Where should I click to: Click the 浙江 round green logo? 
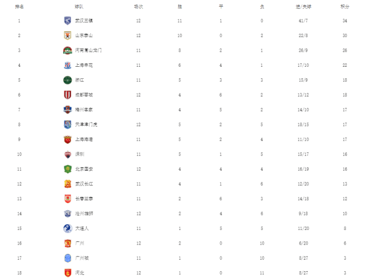[67, 80]
